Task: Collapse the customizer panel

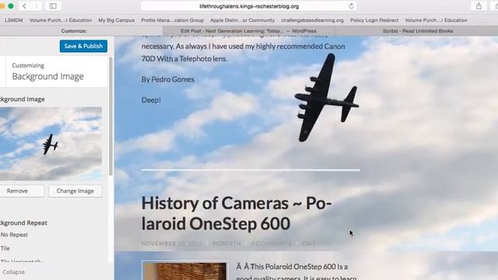Action: tap(13, 272)
